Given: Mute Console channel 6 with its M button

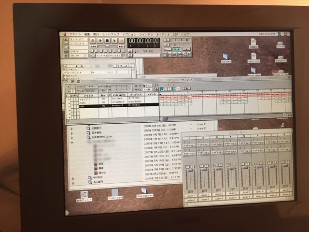Looking at the screenshot, I should point(256,163).
